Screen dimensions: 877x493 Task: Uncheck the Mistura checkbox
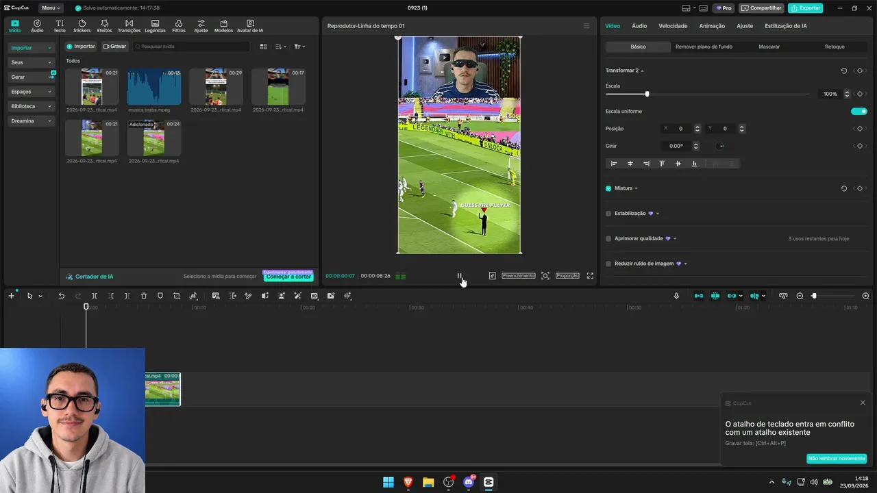click(x=608, y=188)
